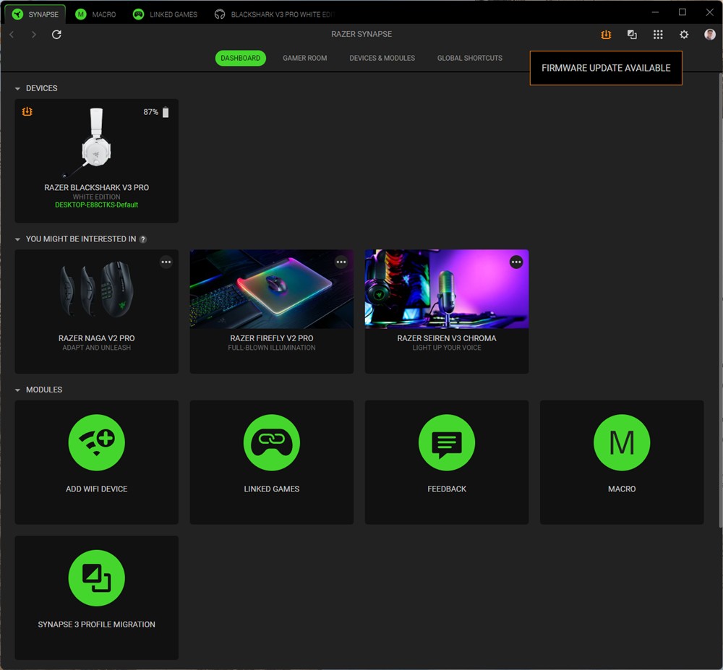The width and height of the screenshot is (723, 670).
Task: Collapse the Devices section
Action: point(18,89)
